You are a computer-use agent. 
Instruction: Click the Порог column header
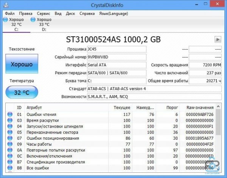(168, 108)
